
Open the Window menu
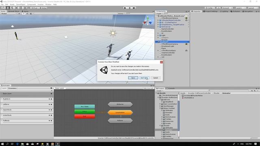pos(48,4)
